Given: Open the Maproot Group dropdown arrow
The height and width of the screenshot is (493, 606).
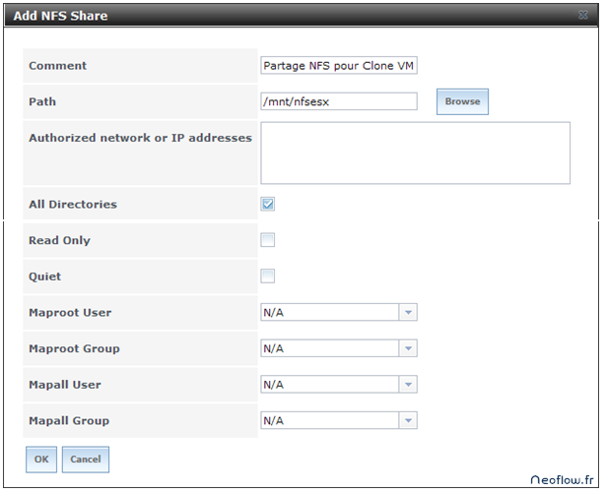Looking at the screenshot, I should 409,348.
